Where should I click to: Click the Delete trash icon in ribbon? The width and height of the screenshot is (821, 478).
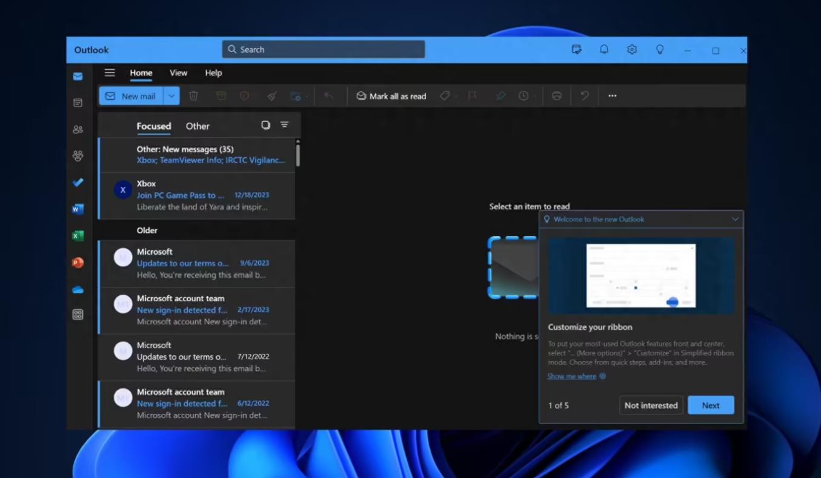click(x=193, y=96)
